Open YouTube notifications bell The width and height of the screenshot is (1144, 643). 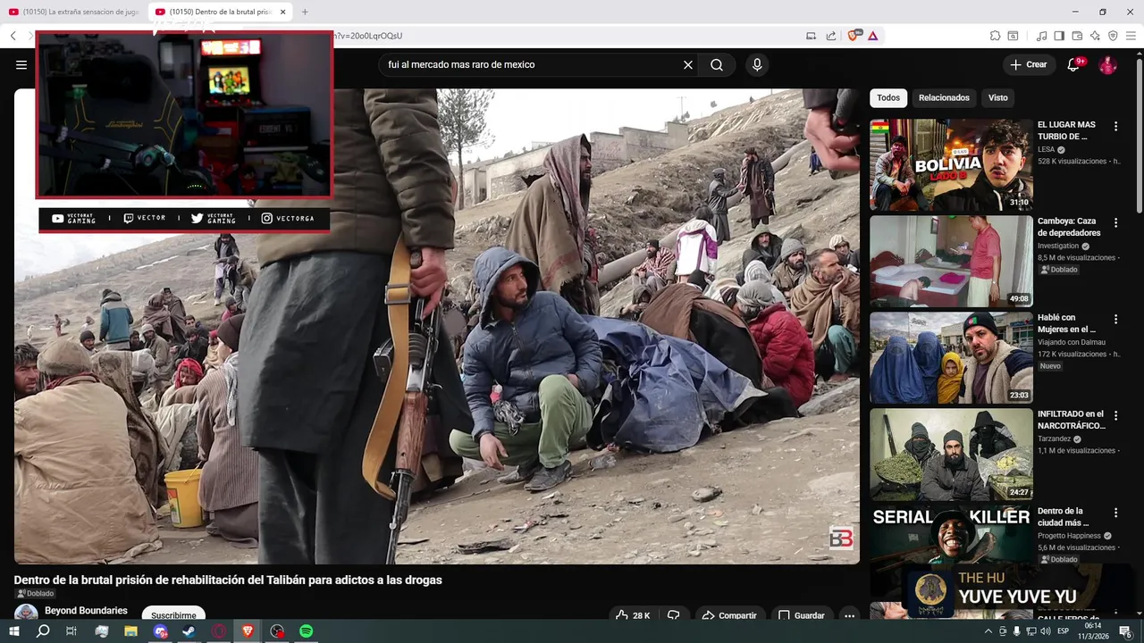click(1074, 64)
